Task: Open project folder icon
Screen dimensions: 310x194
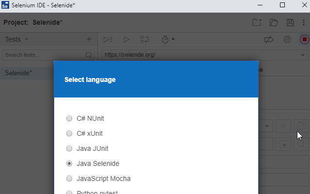Action: (274, 22)
